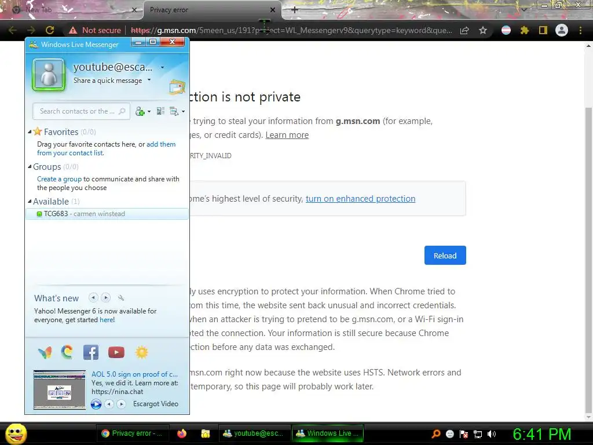Go to next Escargot video

pyautogui.click(x=122, y=404)
